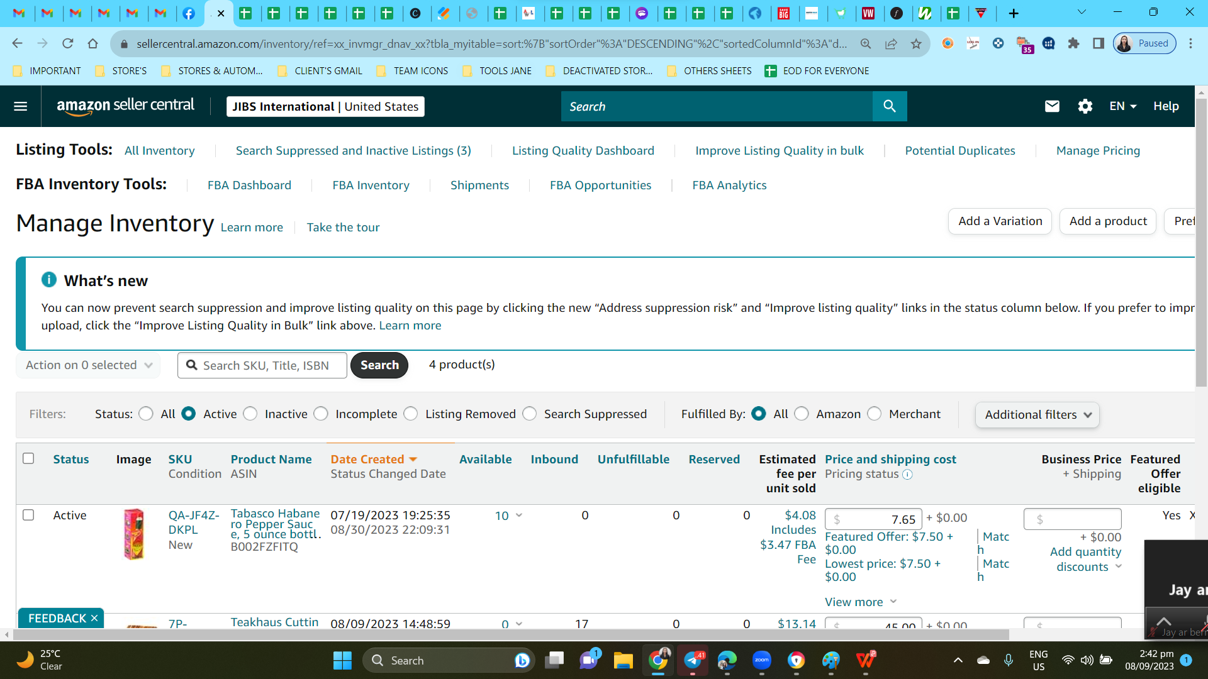Select the Search Suppressed status filter
Image resolution: width=1208 pixels, height=679 pixels.
(530, 414)
